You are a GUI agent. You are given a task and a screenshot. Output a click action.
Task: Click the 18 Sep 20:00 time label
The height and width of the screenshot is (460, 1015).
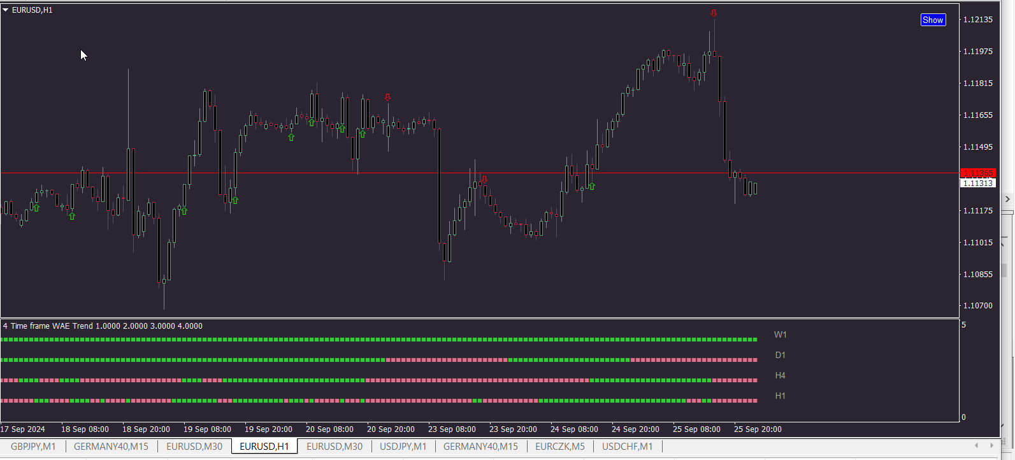point(146,429)
